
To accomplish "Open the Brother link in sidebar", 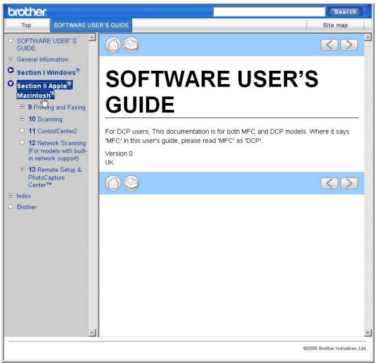I will point(27,207).
